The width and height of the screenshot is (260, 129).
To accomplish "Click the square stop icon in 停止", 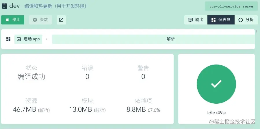I will 7,20.
